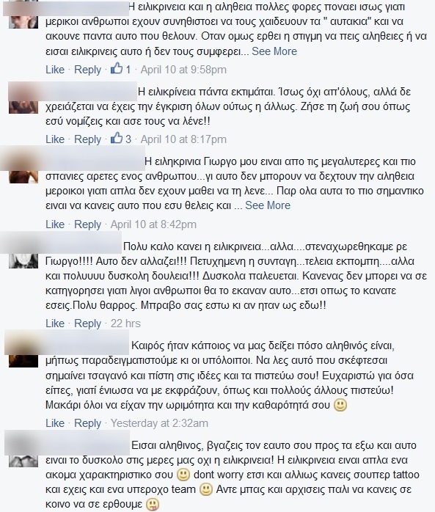This screenshot has width=435, height=512.
Task: Like the April 10 8:17pm comment
Action: pyautogui.click(x=55, y=139)
